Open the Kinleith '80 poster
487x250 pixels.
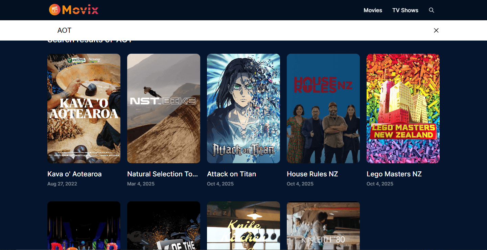click(x=323, y=226)
